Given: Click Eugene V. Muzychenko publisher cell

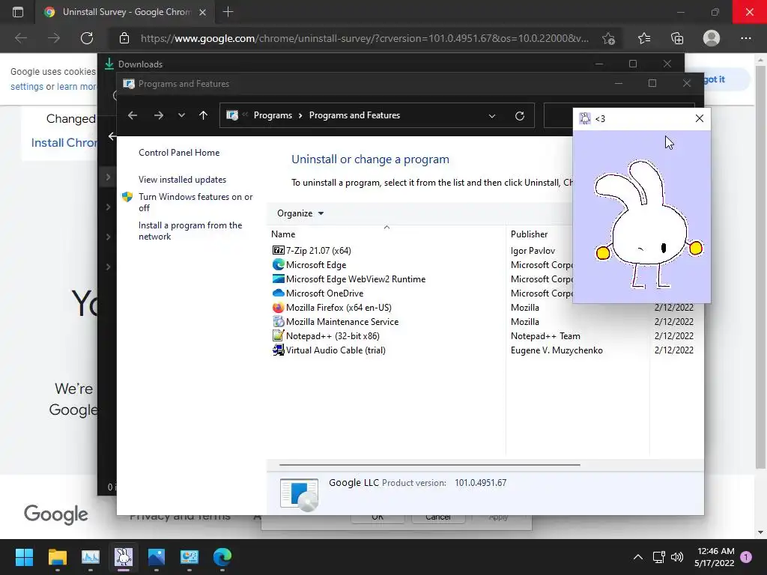Looking at the screenshot, I should (557, 350).
